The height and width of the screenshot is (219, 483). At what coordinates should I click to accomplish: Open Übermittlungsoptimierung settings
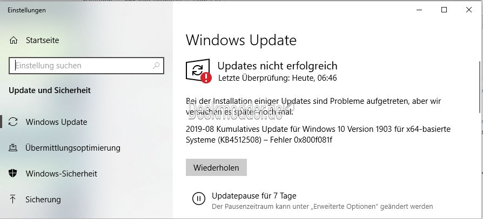[x=73, y=148]
